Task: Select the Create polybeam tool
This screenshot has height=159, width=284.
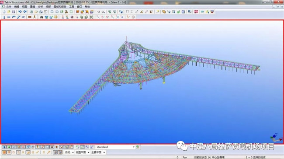Action: click(x=14, y=17)
